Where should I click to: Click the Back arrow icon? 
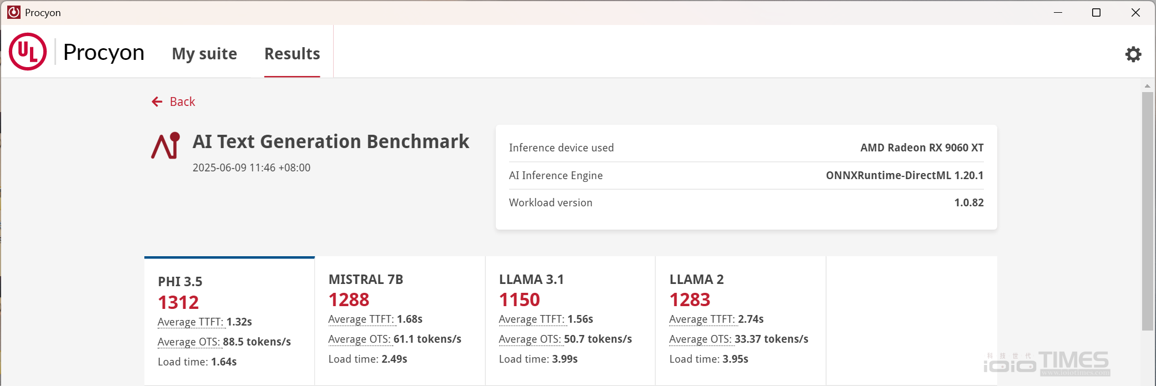point(157,101)
